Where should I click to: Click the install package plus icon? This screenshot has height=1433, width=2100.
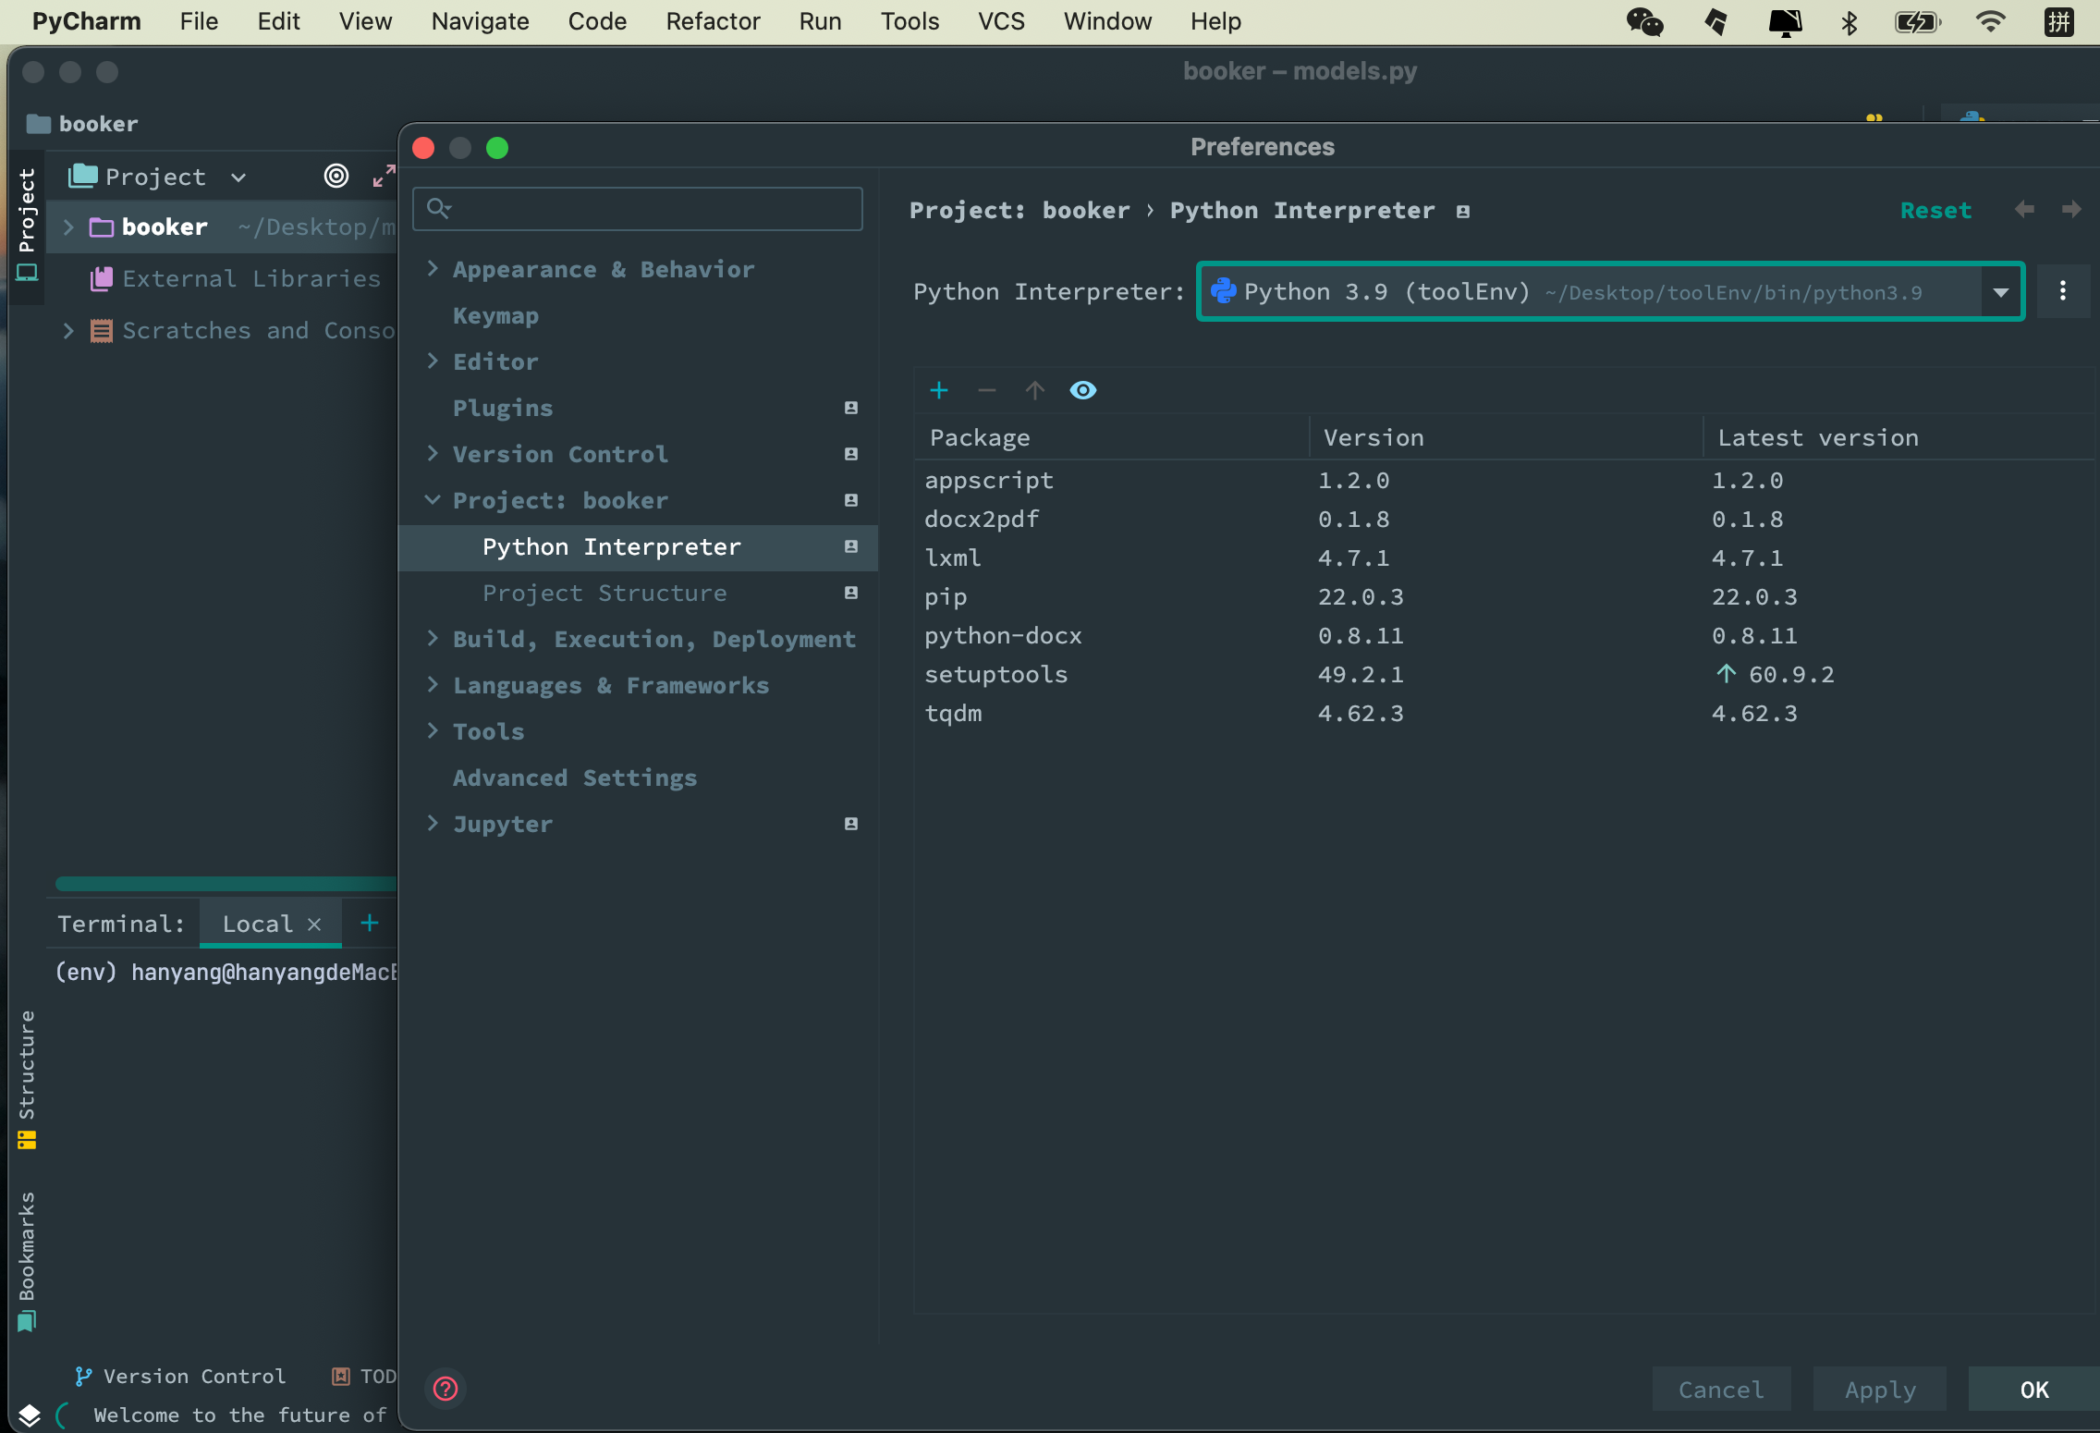[939, 390]
